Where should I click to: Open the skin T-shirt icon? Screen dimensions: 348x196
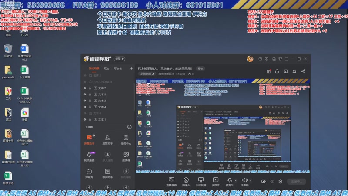point(280,59)
